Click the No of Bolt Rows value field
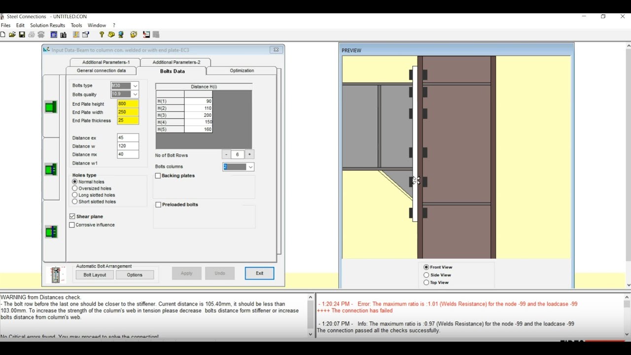The height and width of the screenshot is (355, 631). tap(238, 154)
